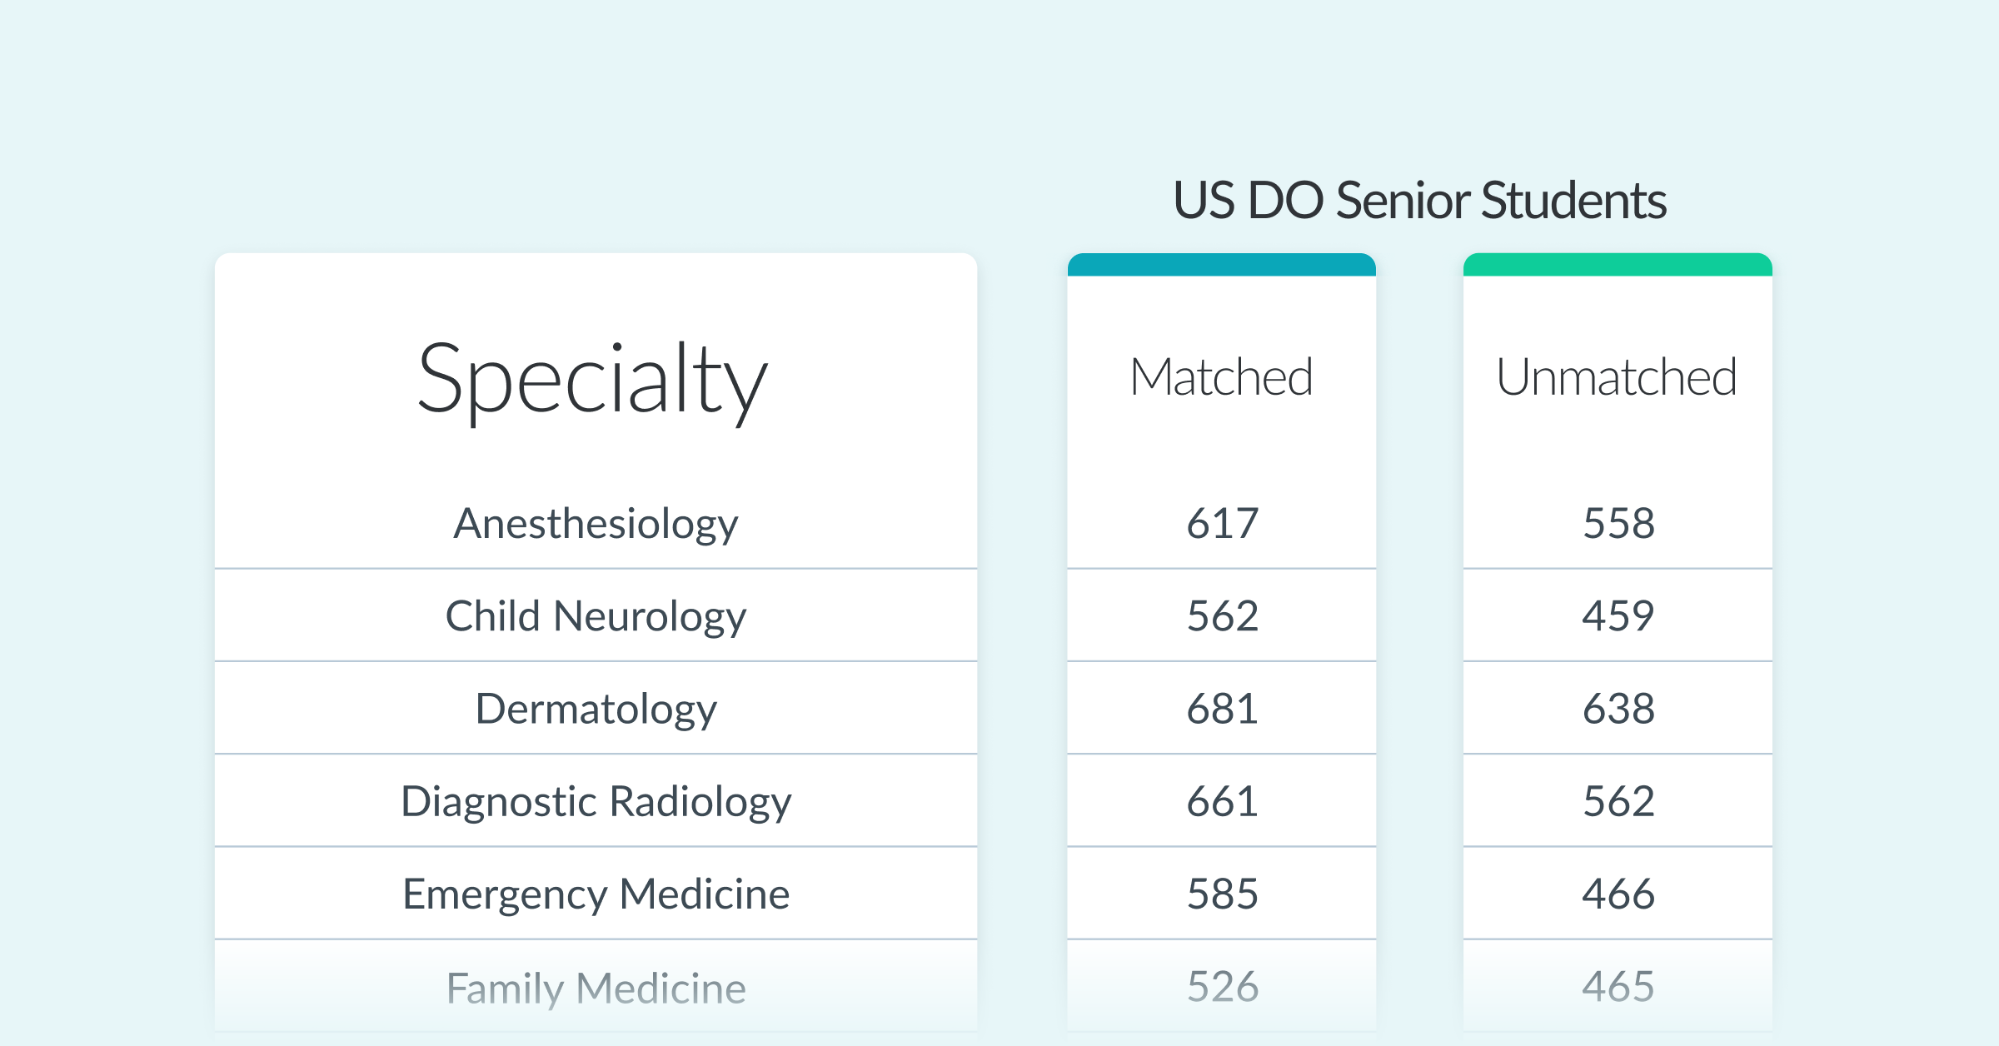Select the Emergency Medicine row label

pyautogui.click(x=596, y=894)
